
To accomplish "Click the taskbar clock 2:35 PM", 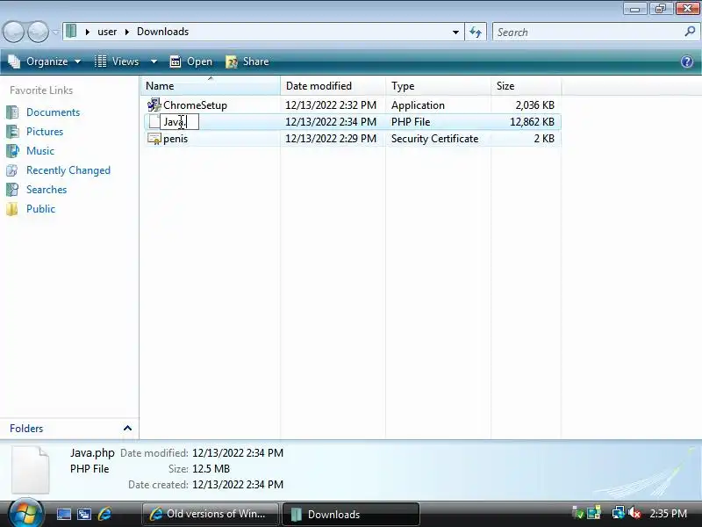I will point(669,514).
